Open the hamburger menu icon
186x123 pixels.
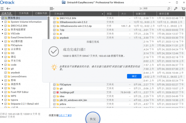click(2, 8)
